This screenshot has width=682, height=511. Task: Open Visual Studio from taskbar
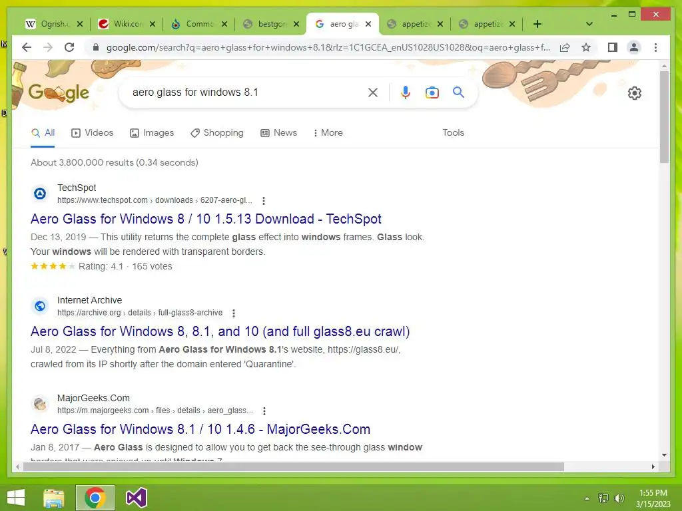pyautogui.click(x=136, y=498)
